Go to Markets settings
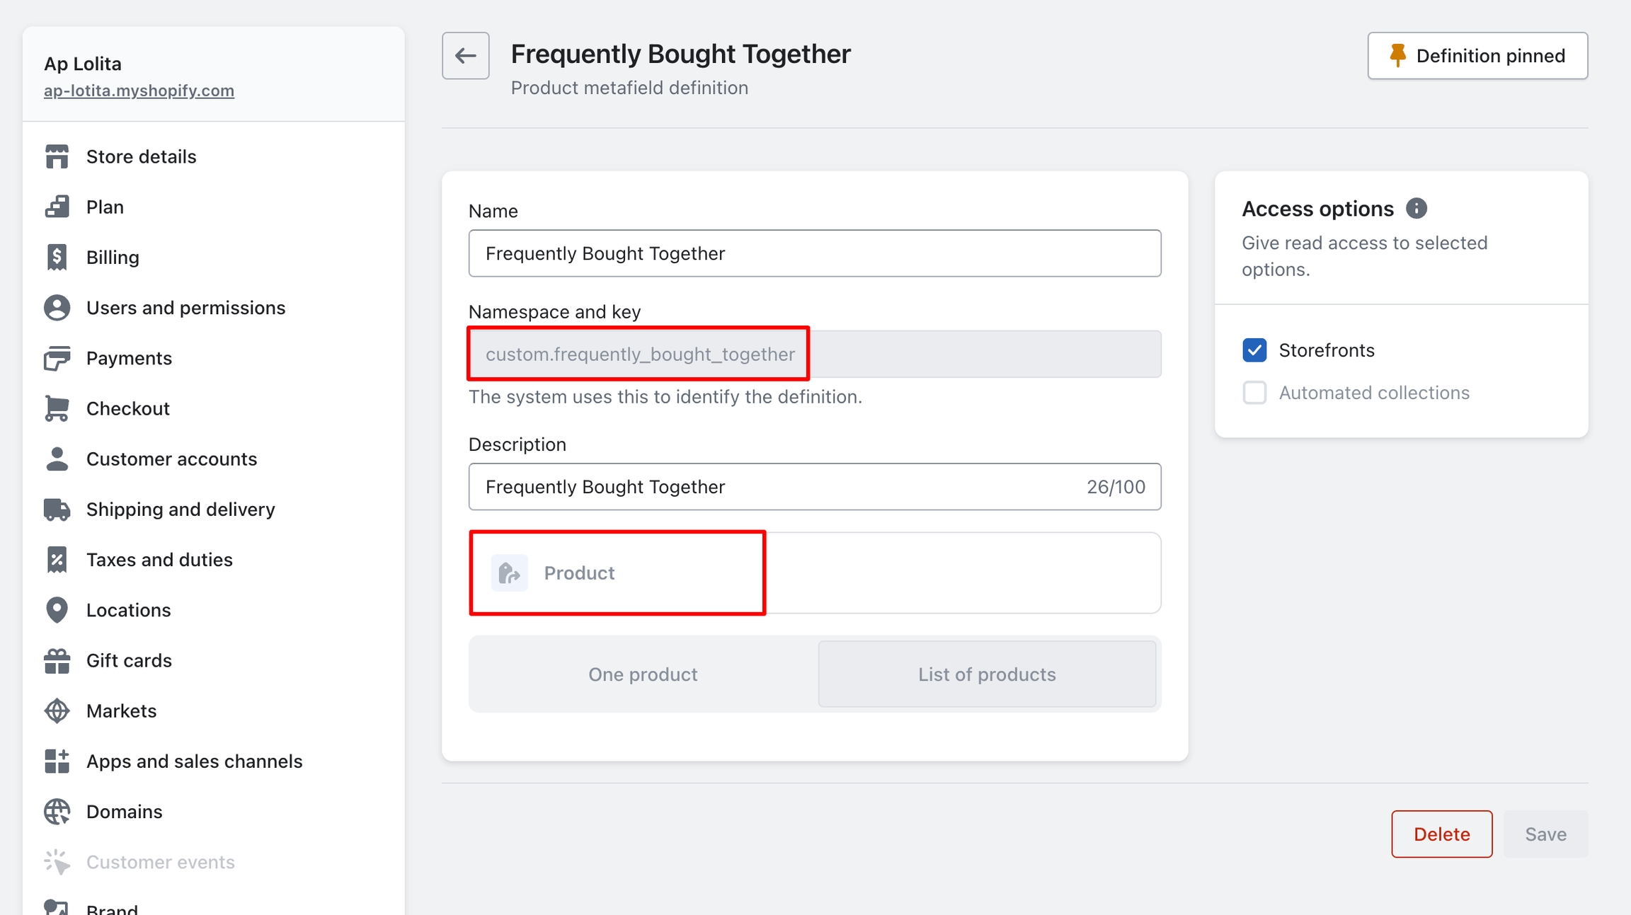The image size is (1631, 915). (121, 710)
